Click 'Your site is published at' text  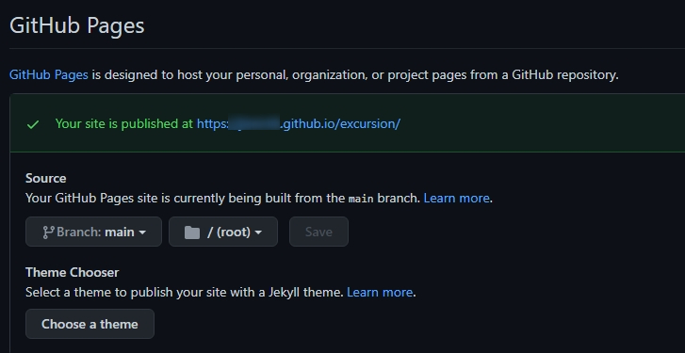pyautogui.click(x=124, y=124)
